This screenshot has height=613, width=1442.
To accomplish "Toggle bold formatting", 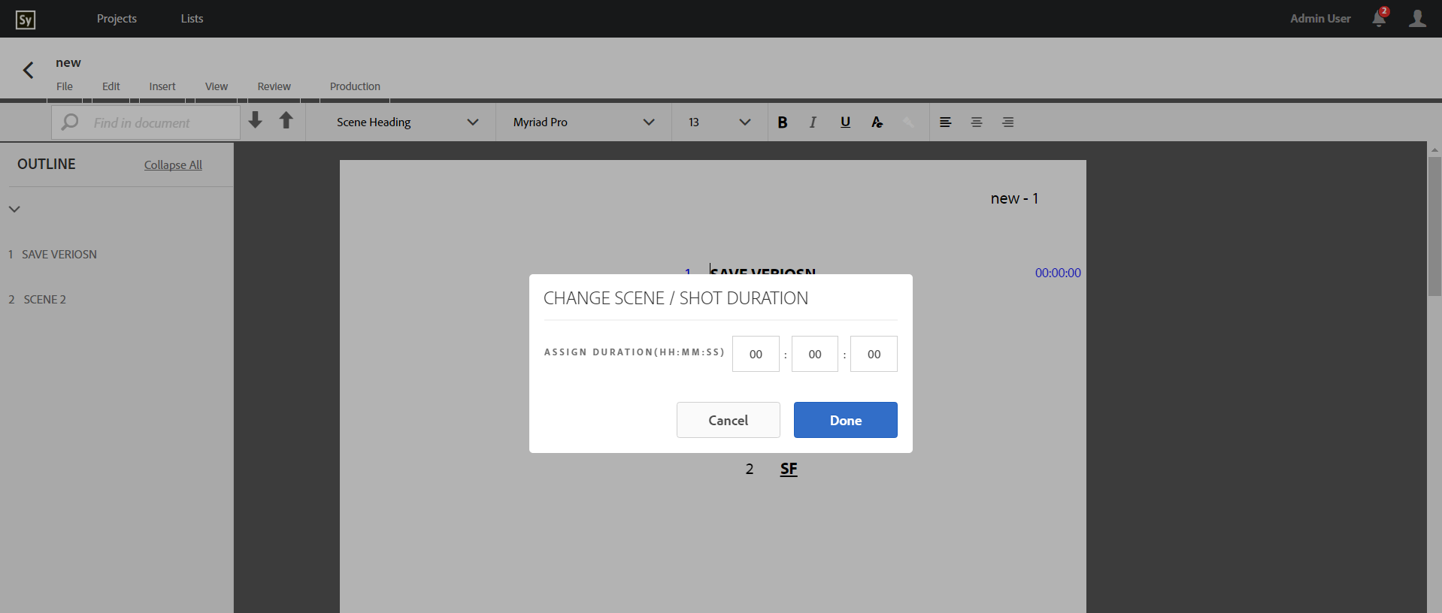I will pyautogui.click(x=783, y=122).
